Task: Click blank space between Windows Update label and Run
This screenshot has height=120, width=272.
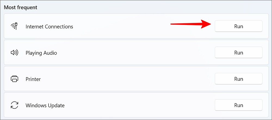Action: (x=139, y=105)
